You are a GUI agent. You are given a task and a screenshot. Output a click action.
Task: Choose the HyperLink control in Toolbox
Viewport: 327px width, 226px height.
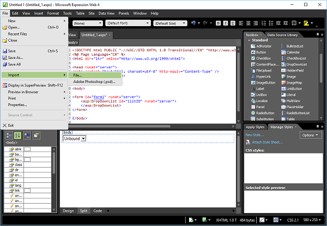pyautogui.click(x=264, y=76)
